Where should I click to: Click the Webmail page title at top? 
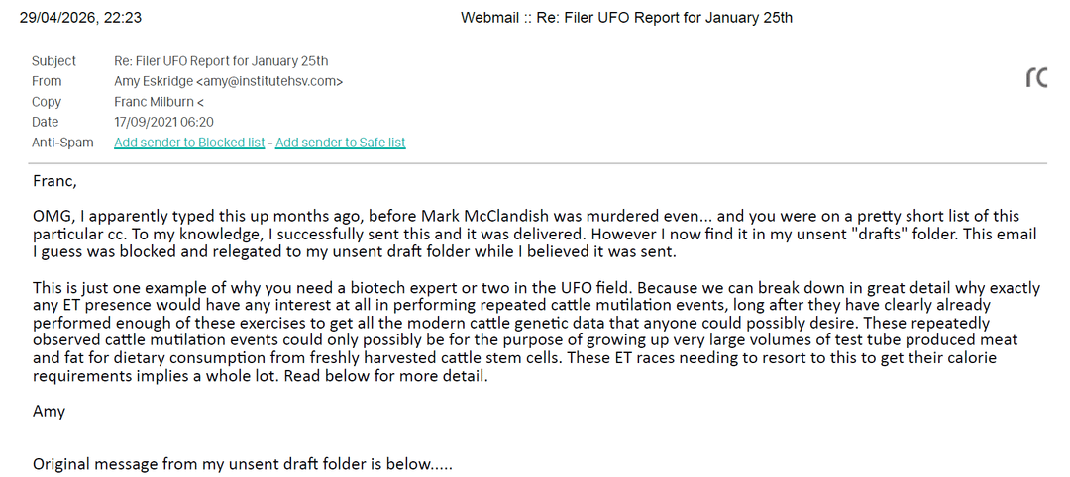coord(626,17)
